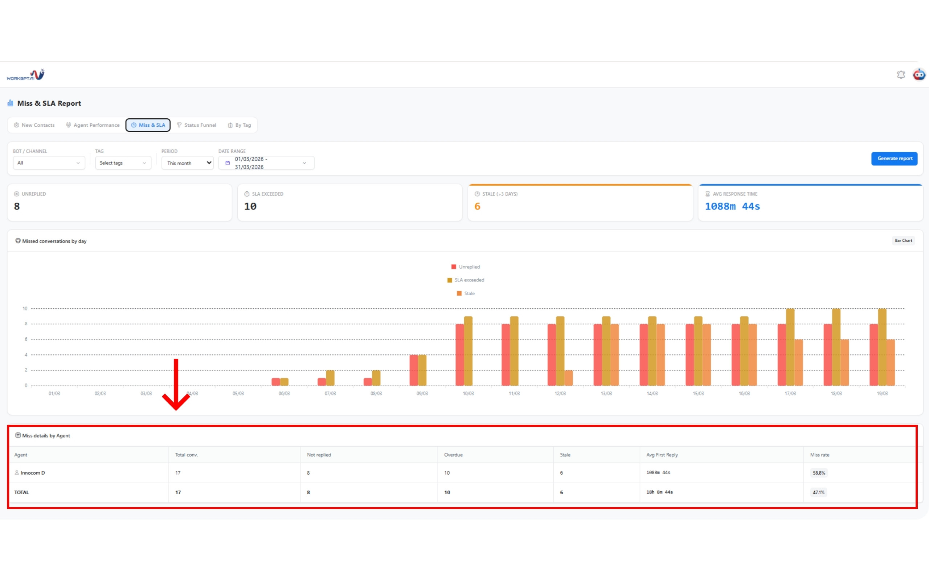Click the hourglass icon on Avg Response Time
929x581 pixels.
pos(708,194)
